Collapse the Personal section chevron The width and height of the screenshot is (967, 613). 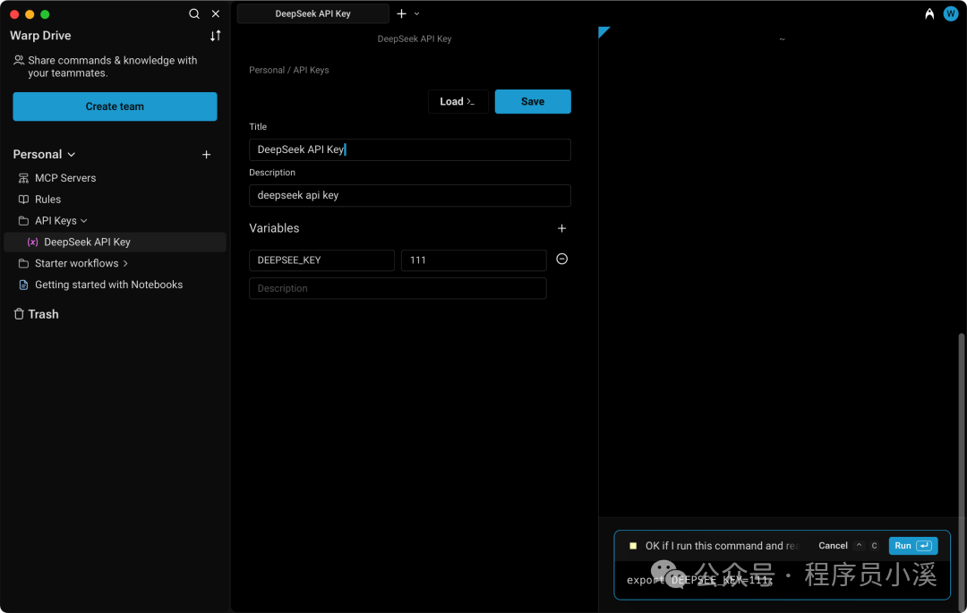tap(72, 155)
